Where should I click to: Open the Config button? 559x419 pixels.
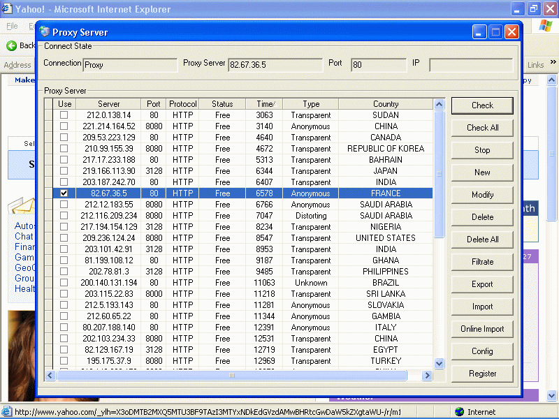coord(482,351)
